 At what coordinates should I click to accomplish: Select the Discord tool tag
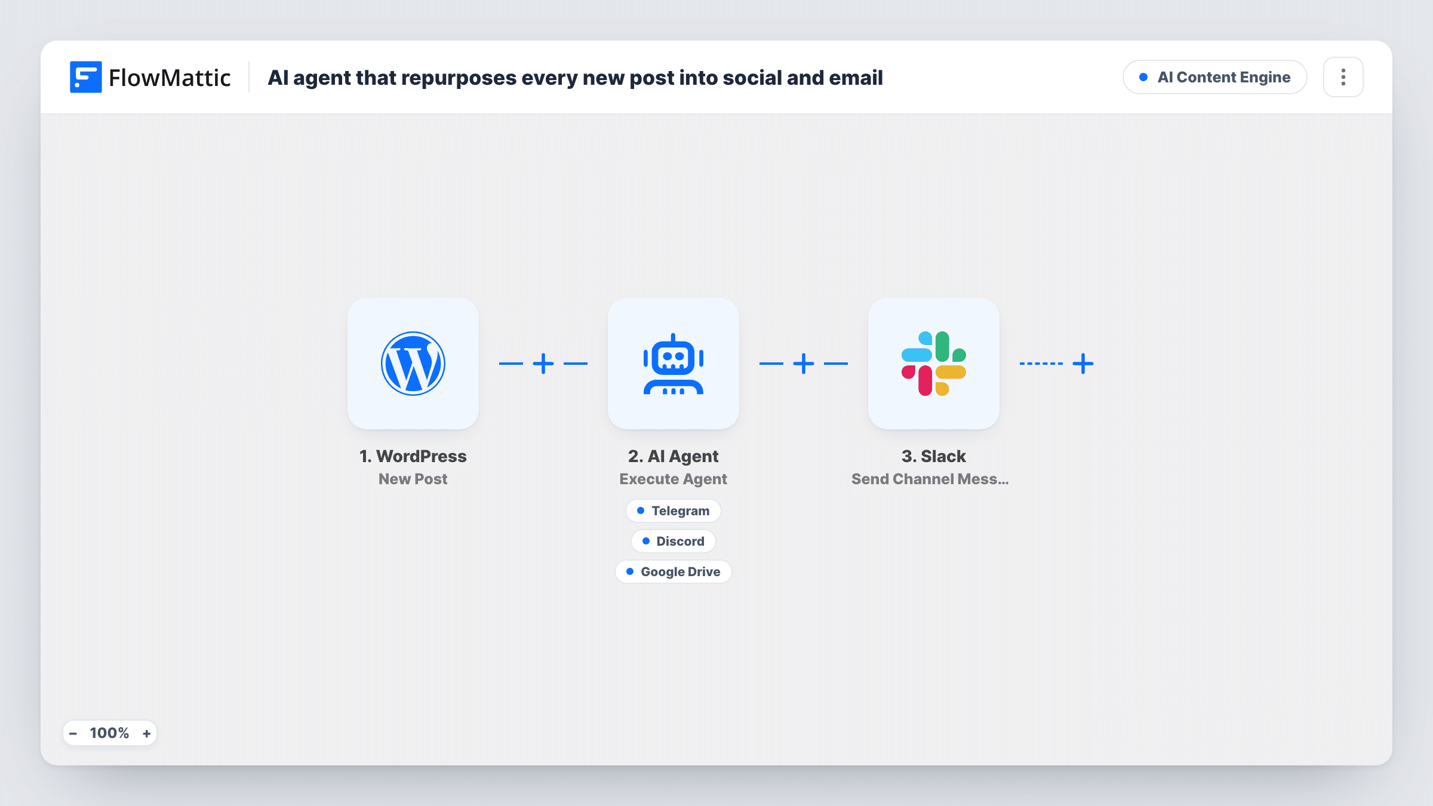(673, 541)
